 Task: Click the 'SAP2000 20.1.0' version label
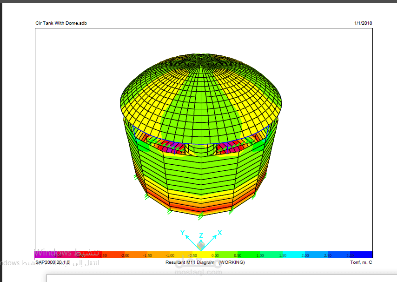[53, 262]
